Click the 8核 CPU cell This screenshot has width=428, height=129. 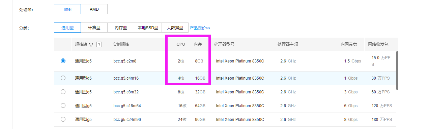pos(181,92)
